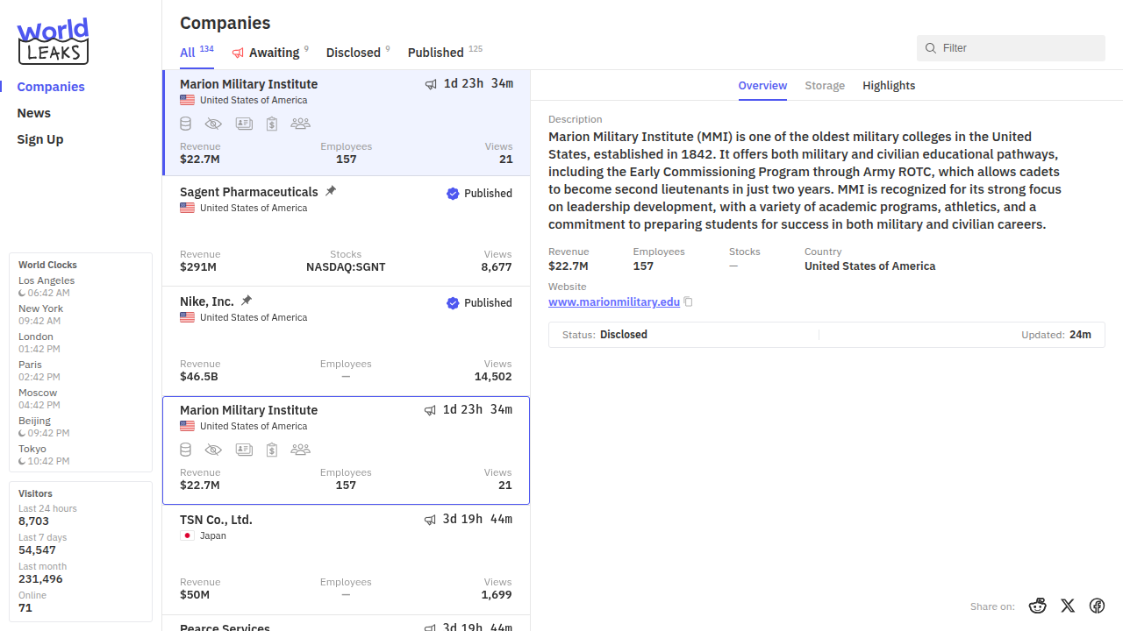Click the copy icon beside www.marionmilitary.edu

[689, 301]
